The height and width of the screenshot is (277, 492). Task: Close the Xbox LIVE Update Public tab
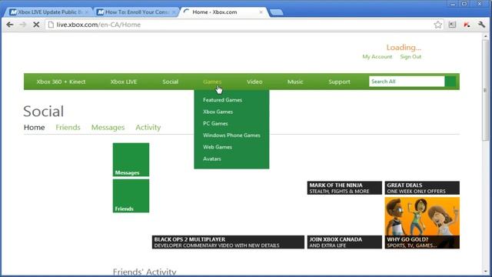click(x=87, y=12)
